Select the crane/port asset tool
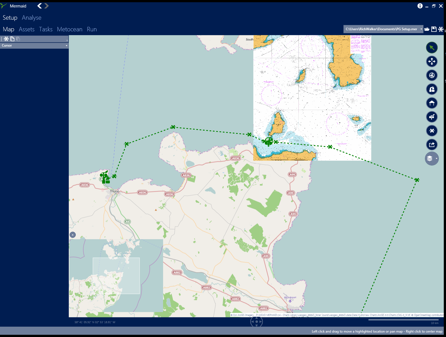 [x=432, y=89]
